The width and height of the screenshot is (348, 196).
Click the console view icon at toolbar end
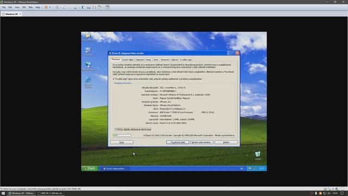click(x=108, y=7)
